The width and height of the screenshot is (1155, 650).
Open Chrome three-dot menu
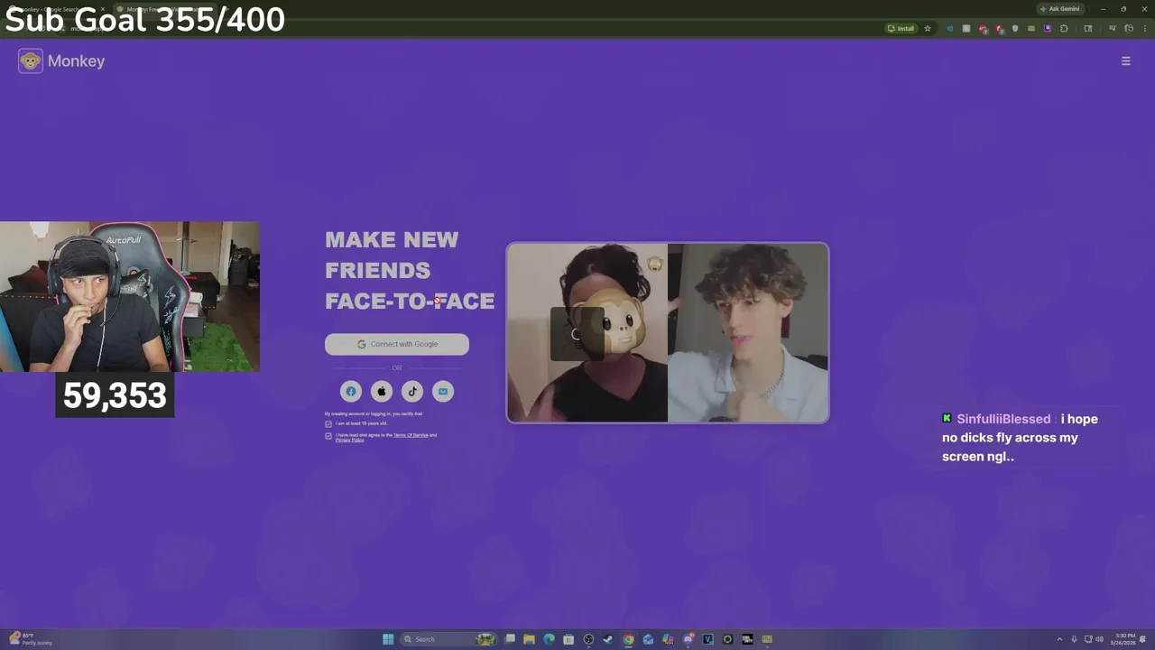[x=1145, y=28]
